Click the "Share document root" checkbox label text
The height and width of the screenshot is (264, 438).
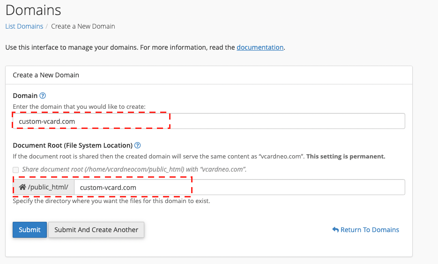[x=134, y=169]
